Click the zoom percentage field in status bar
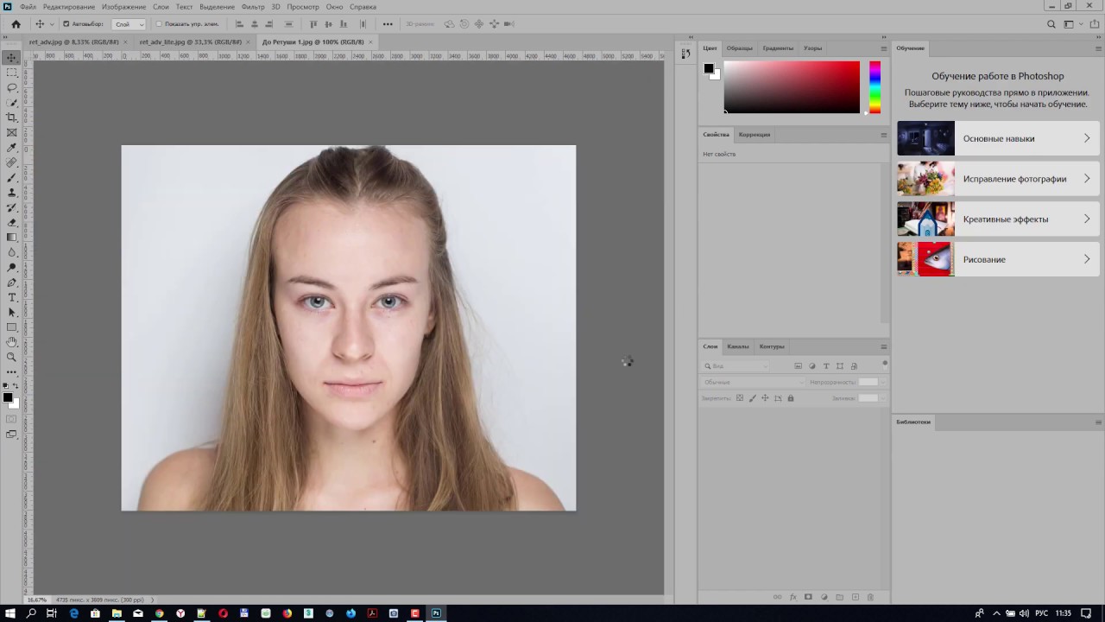This screenshot has width=1105, height=622. tap(37, 600)
